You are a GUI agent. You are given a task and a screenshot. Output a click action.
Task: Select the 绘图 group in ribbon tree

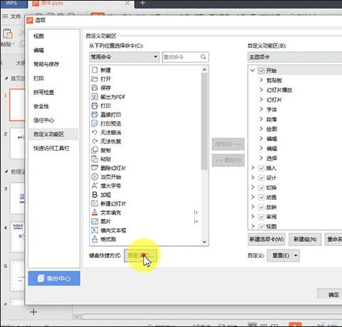271,129
